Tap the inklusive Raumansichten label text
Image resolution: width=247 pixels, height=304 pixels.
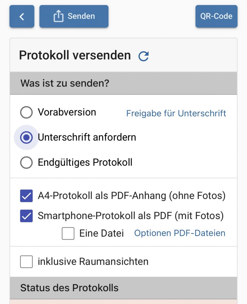point(93,262)
